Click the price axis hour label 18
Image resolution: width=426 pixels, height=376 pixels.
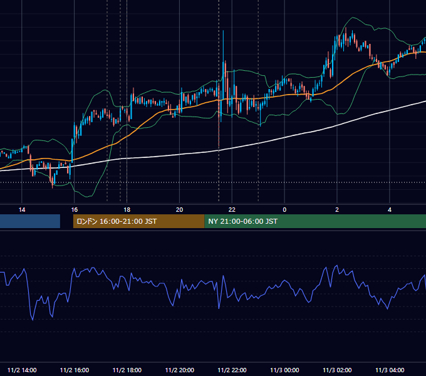[127, 210]
